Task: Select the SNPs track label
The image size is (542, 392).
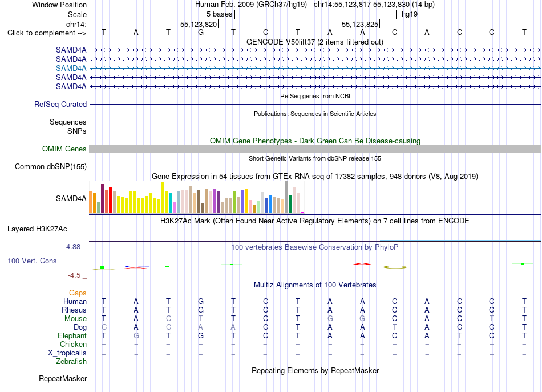Action: (77, 131)
